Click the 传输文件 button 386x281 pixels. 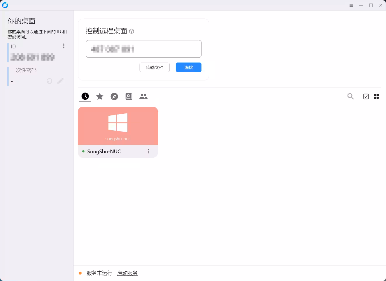[155, 67]
